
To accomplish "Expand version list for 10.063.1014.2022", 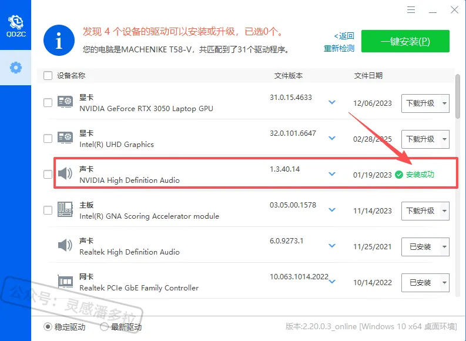I will coord(332,282).
